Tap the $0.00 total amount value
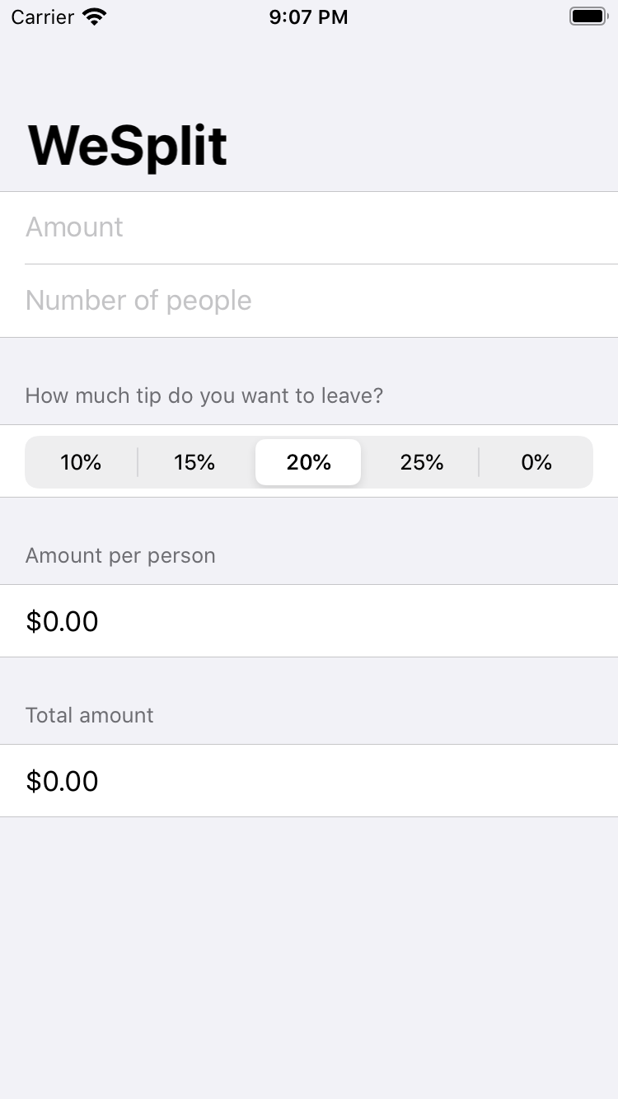Image resolution: width=618 pixels, height=1099 pixels. point(63,781)
